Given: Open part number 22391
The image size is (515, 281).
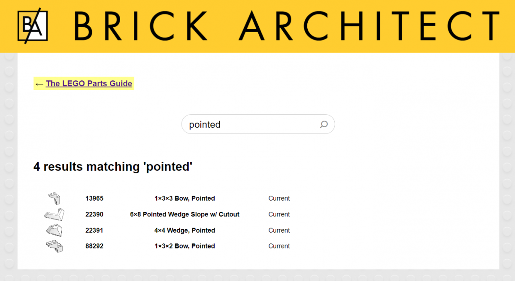Looking at the screenshot, I should coord(95,230).
